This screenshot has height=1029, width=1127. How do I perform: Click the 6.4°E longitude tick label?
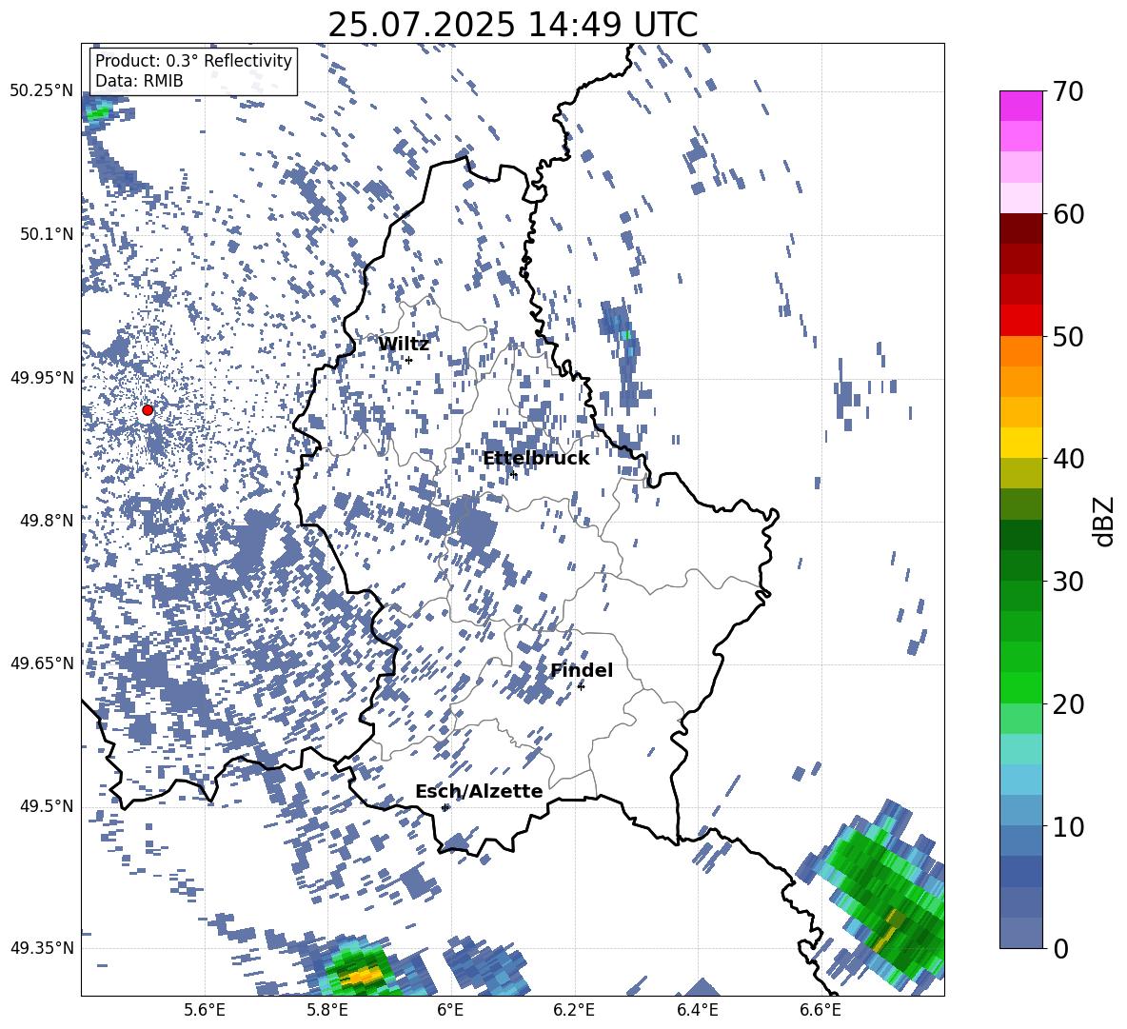(x=698, y=1010)
